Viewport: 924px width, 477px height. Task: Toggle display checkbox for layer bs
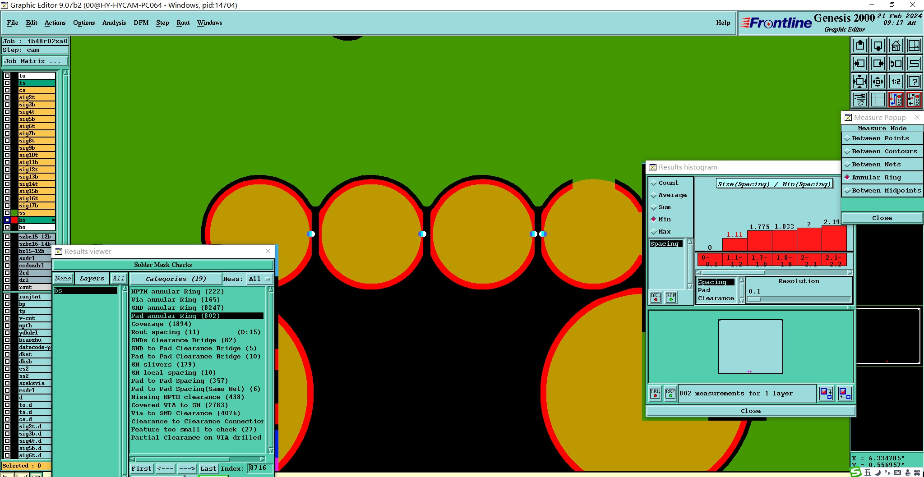click(x=7, y=220)
